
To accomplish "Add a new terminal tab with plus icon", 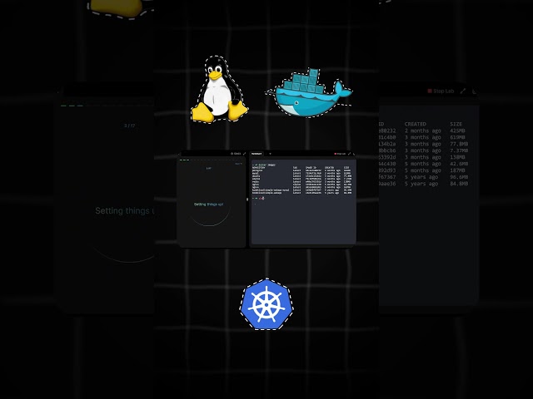I will [x=270, y=154].
